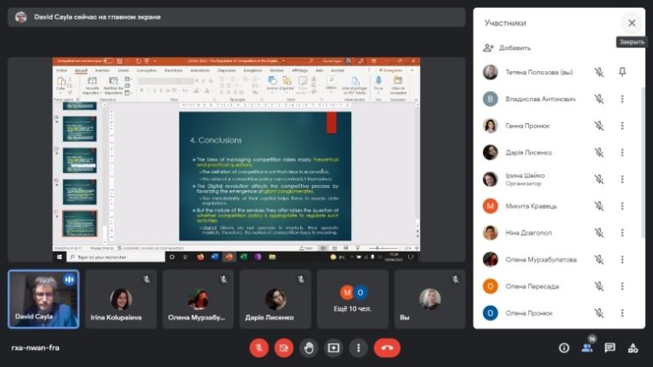653x367 pixels.
Task: Select Дарія Лисенко video tile
Action: (x=275, y=299)
